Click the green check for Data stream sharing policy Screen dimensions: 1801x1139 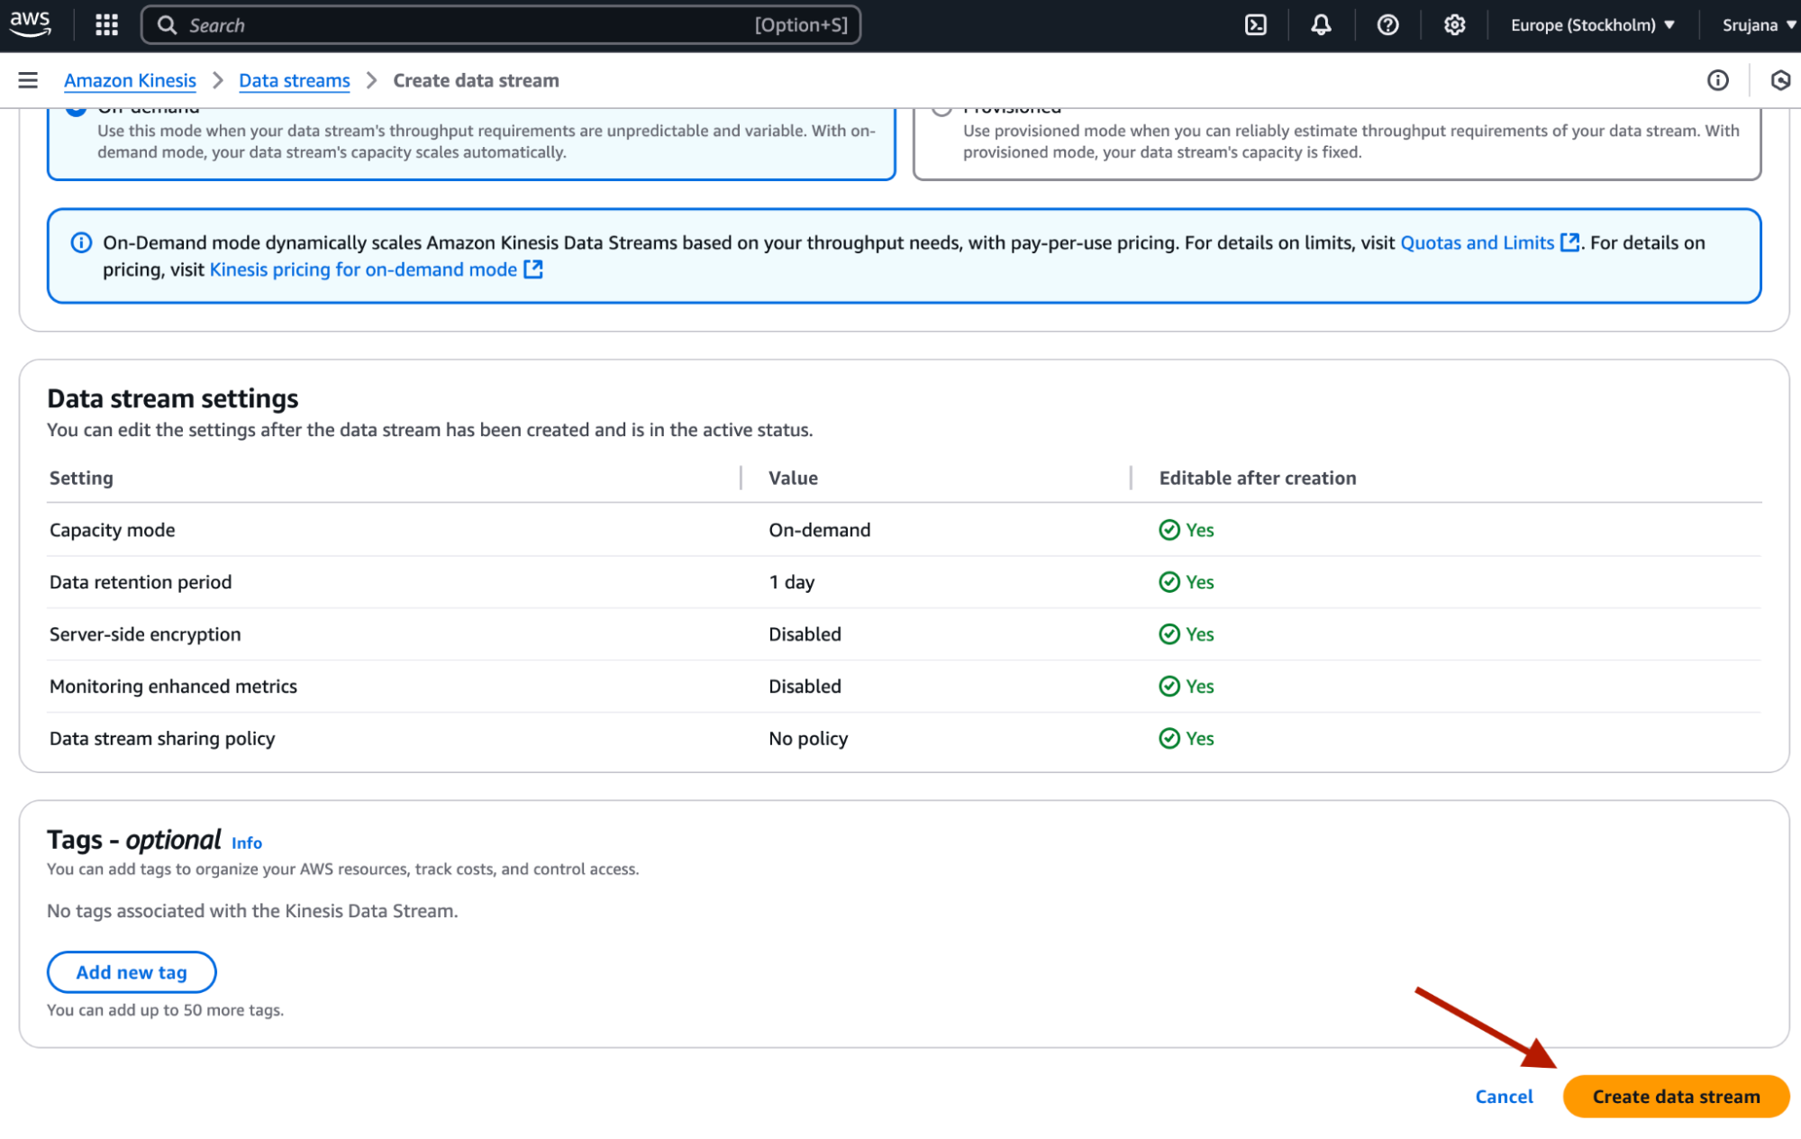click(1169, 739)
